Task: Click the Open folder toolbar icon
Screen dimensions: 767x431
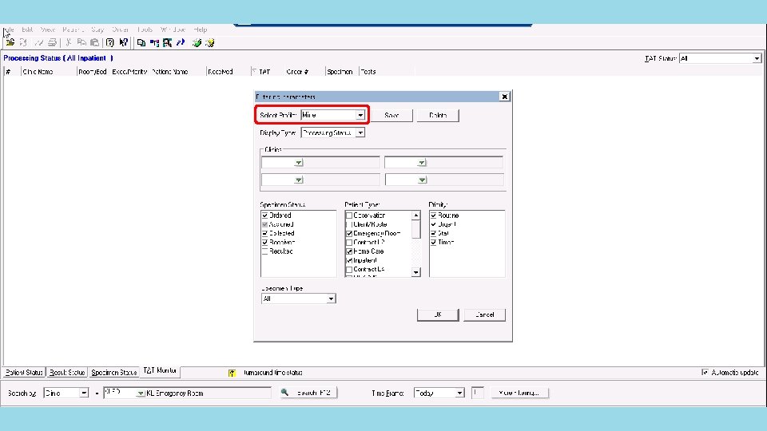Action: click(x=10, y=42)
